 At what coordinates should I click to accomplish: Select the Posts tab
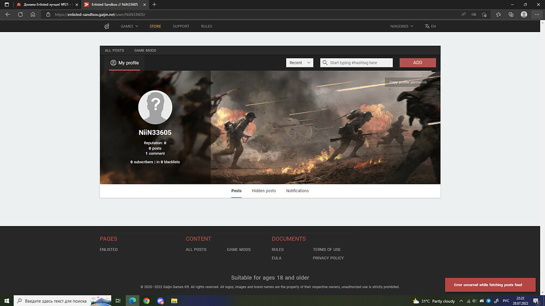[x=237, y=191]
